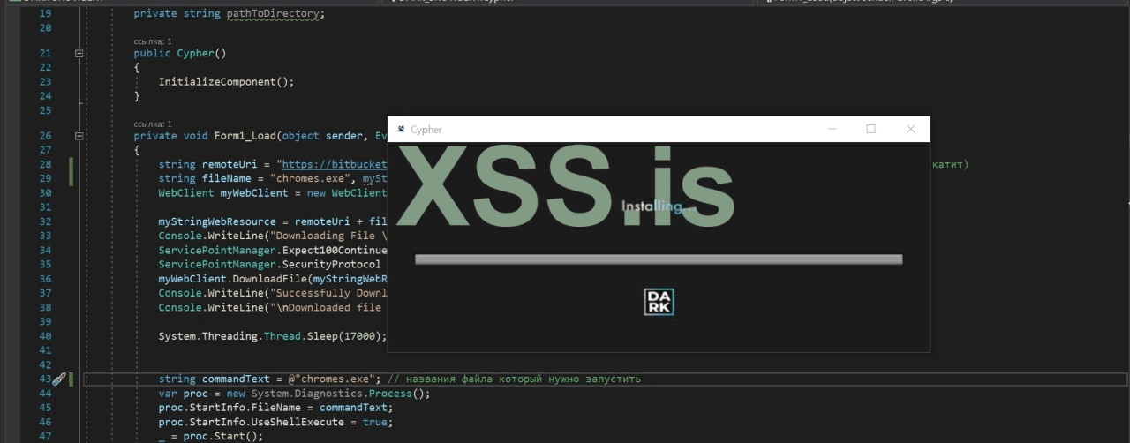Maximize the Cypher window
The width and height of the screenshot is (1130, 443).
click(x=870, y=129)
